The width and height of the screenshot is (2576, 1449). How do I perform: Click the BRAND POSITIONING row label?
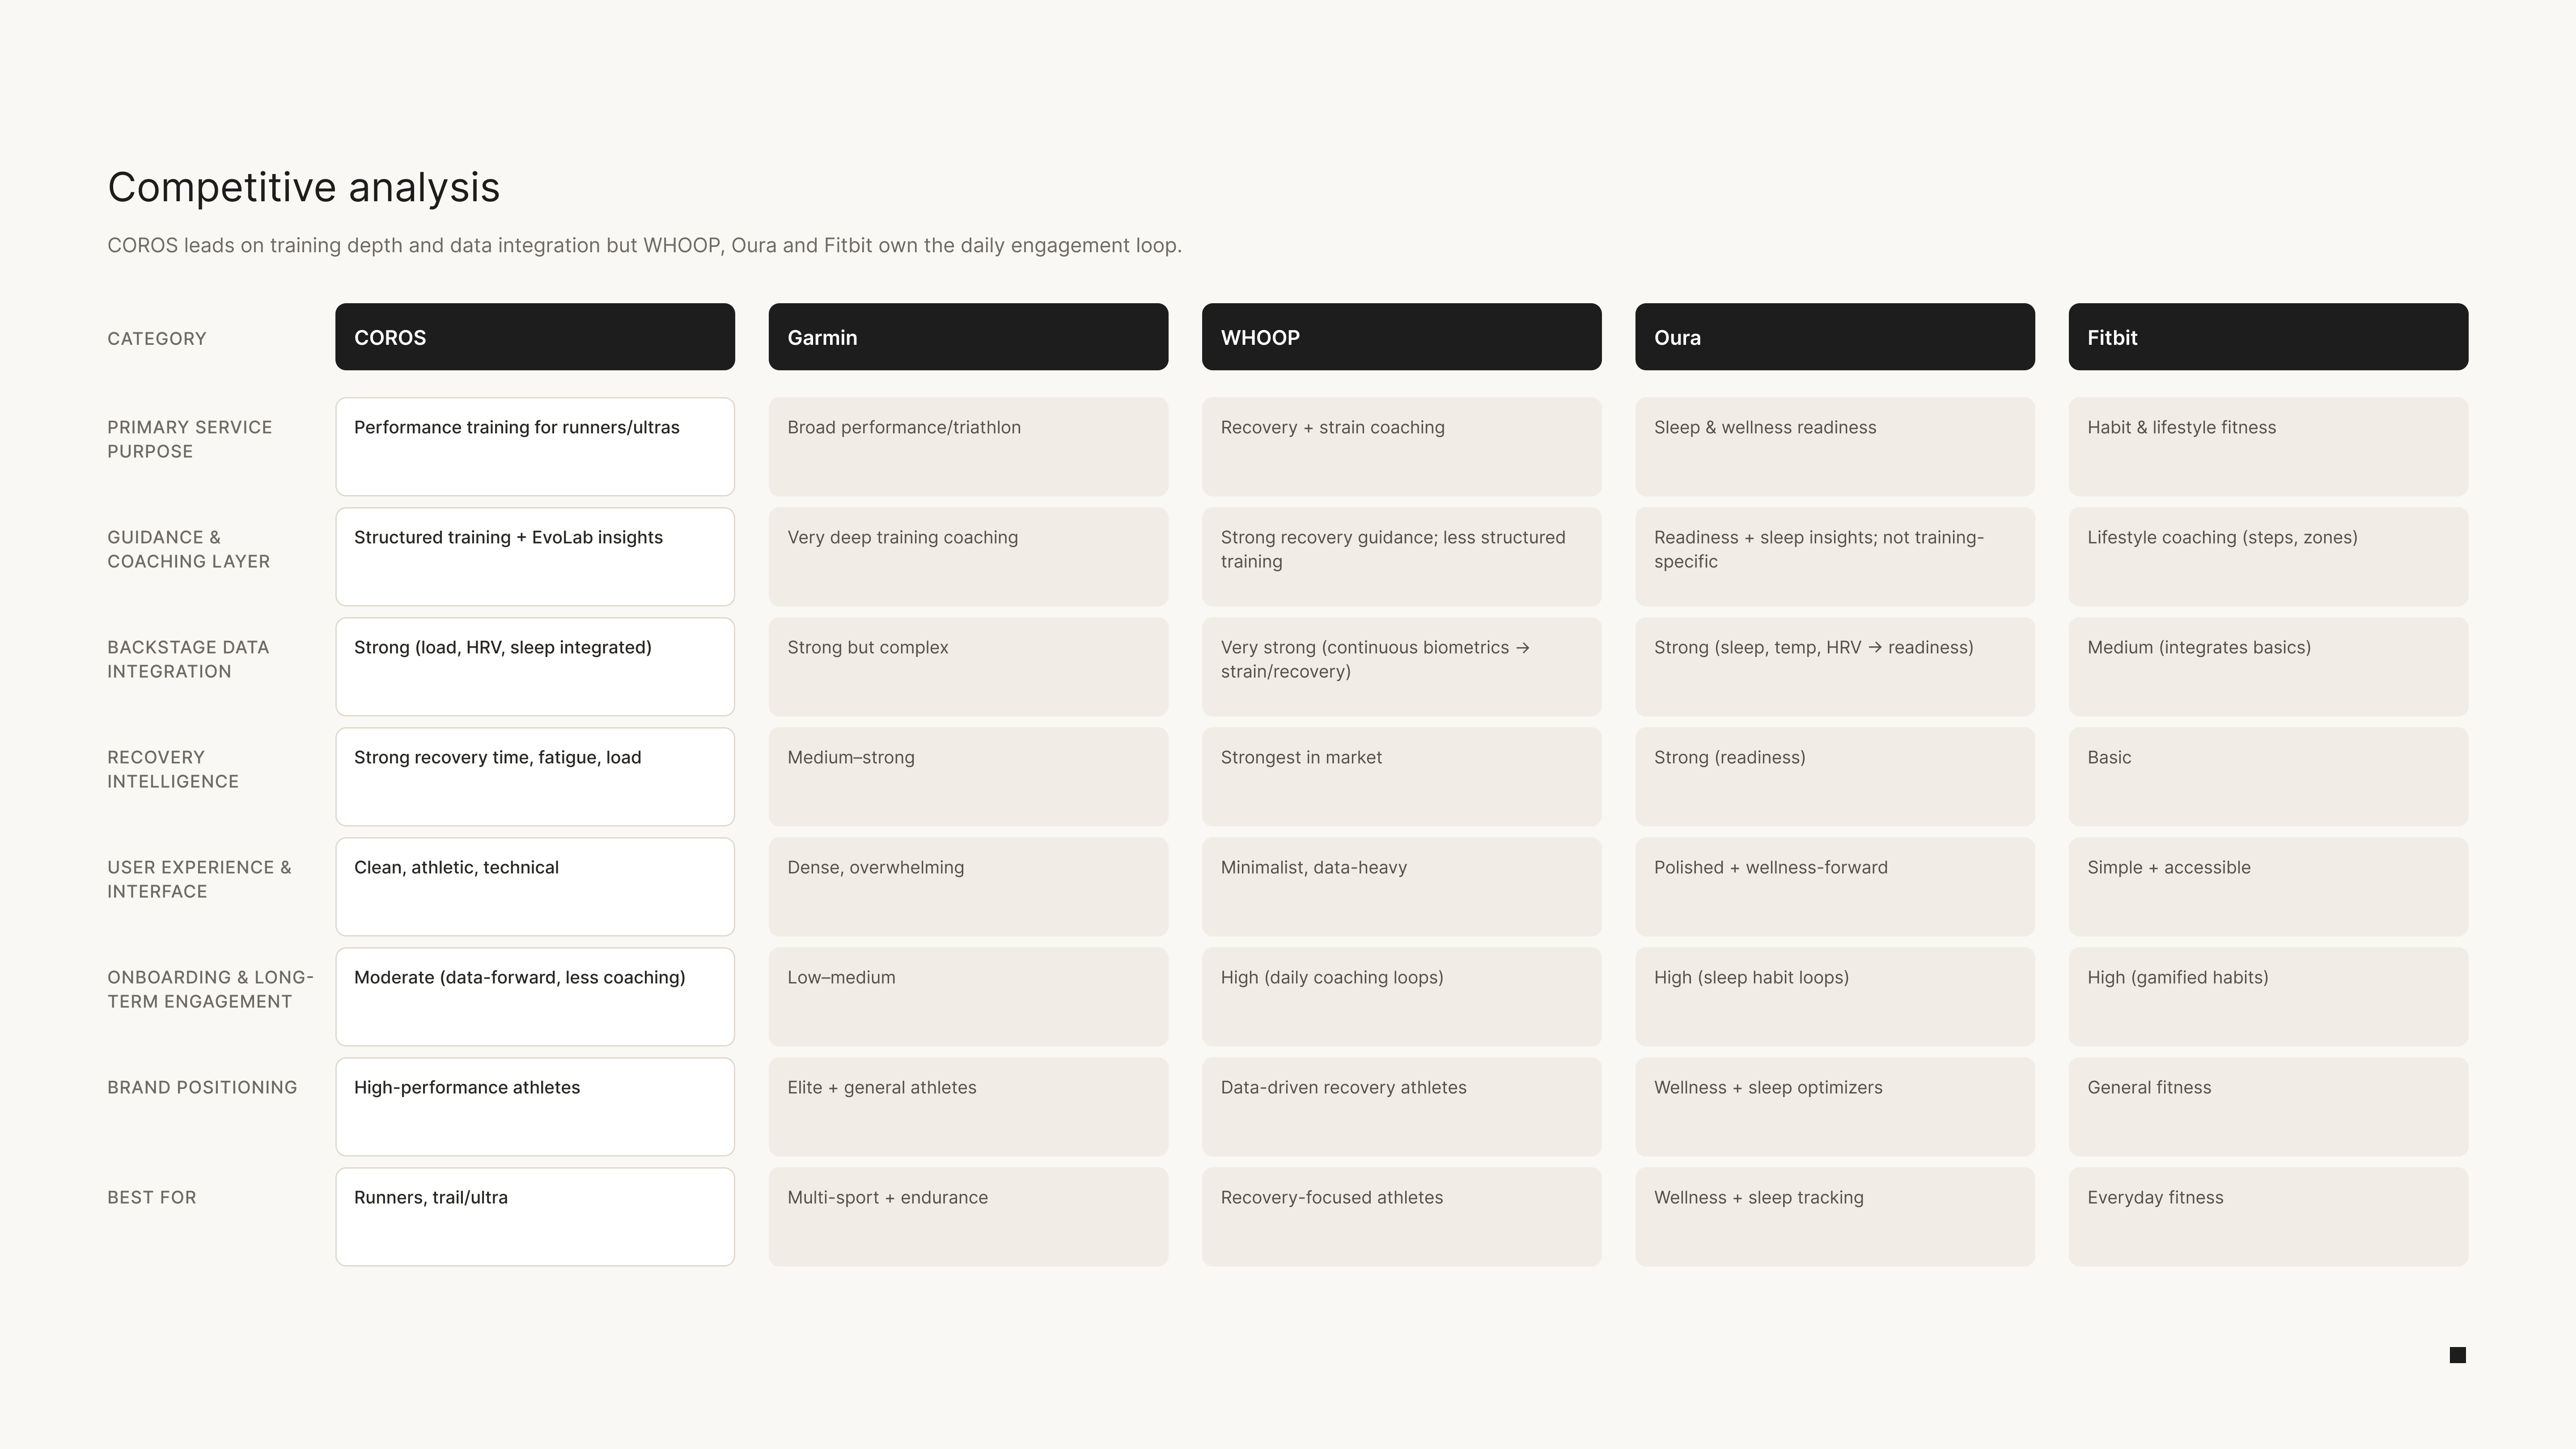pyautogui.click(x=202, y=1087)
